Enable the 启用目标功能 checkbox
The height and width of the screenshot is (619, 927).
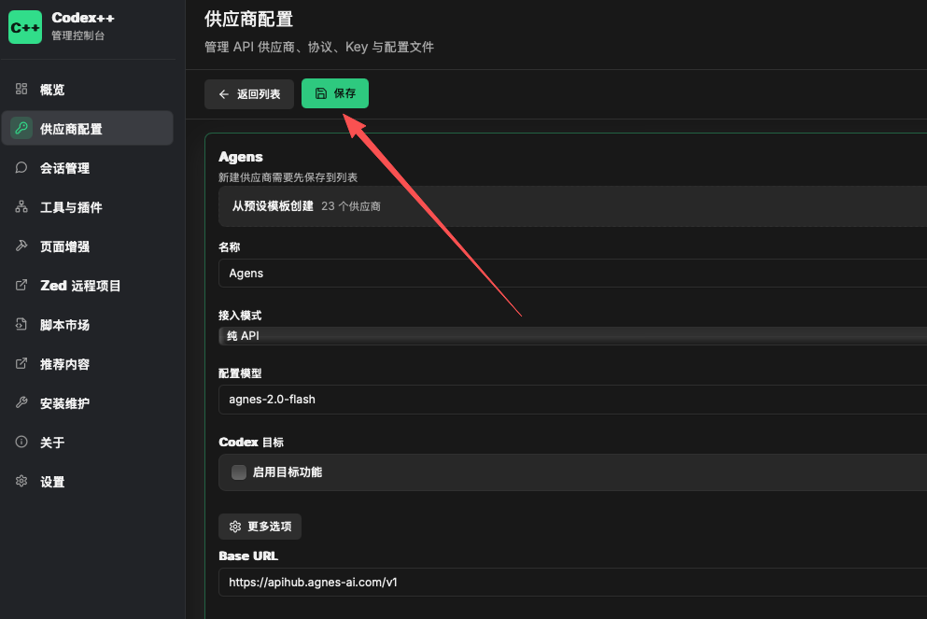(x=239, y=472)
